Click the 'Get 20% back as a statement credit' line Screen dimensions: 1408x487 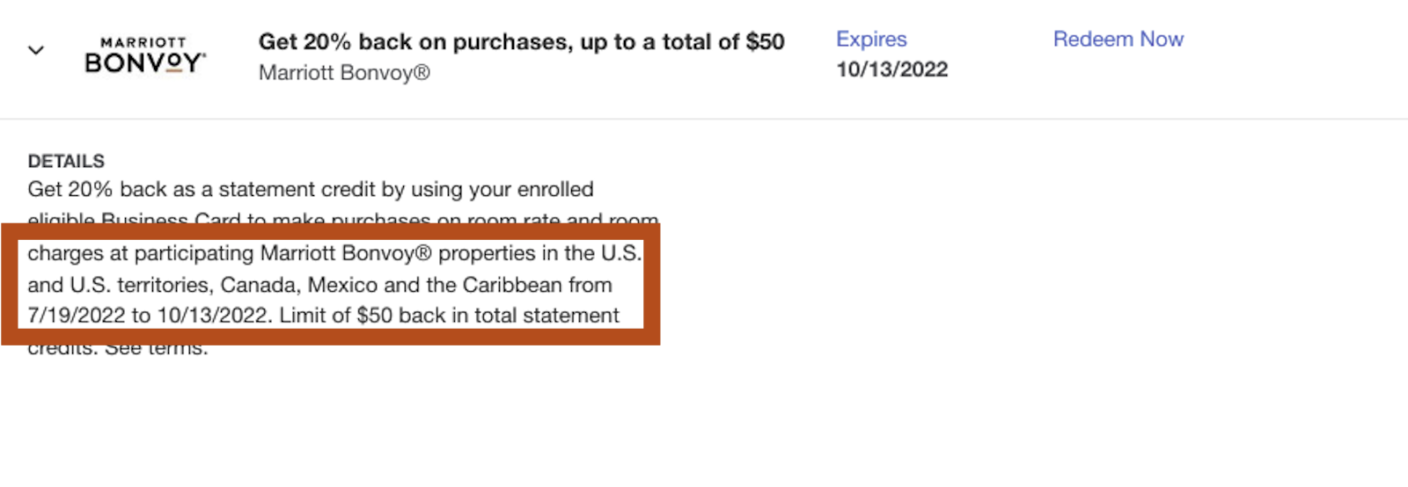click(311, 189)
